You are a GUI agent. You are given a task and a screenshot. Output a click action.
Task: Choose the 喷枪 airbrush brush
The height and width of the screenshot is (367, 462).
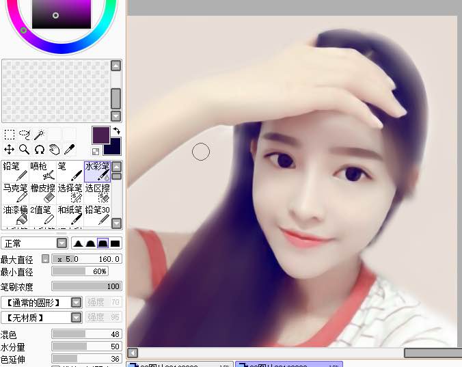pyautogui.click(x=42, y=172)
